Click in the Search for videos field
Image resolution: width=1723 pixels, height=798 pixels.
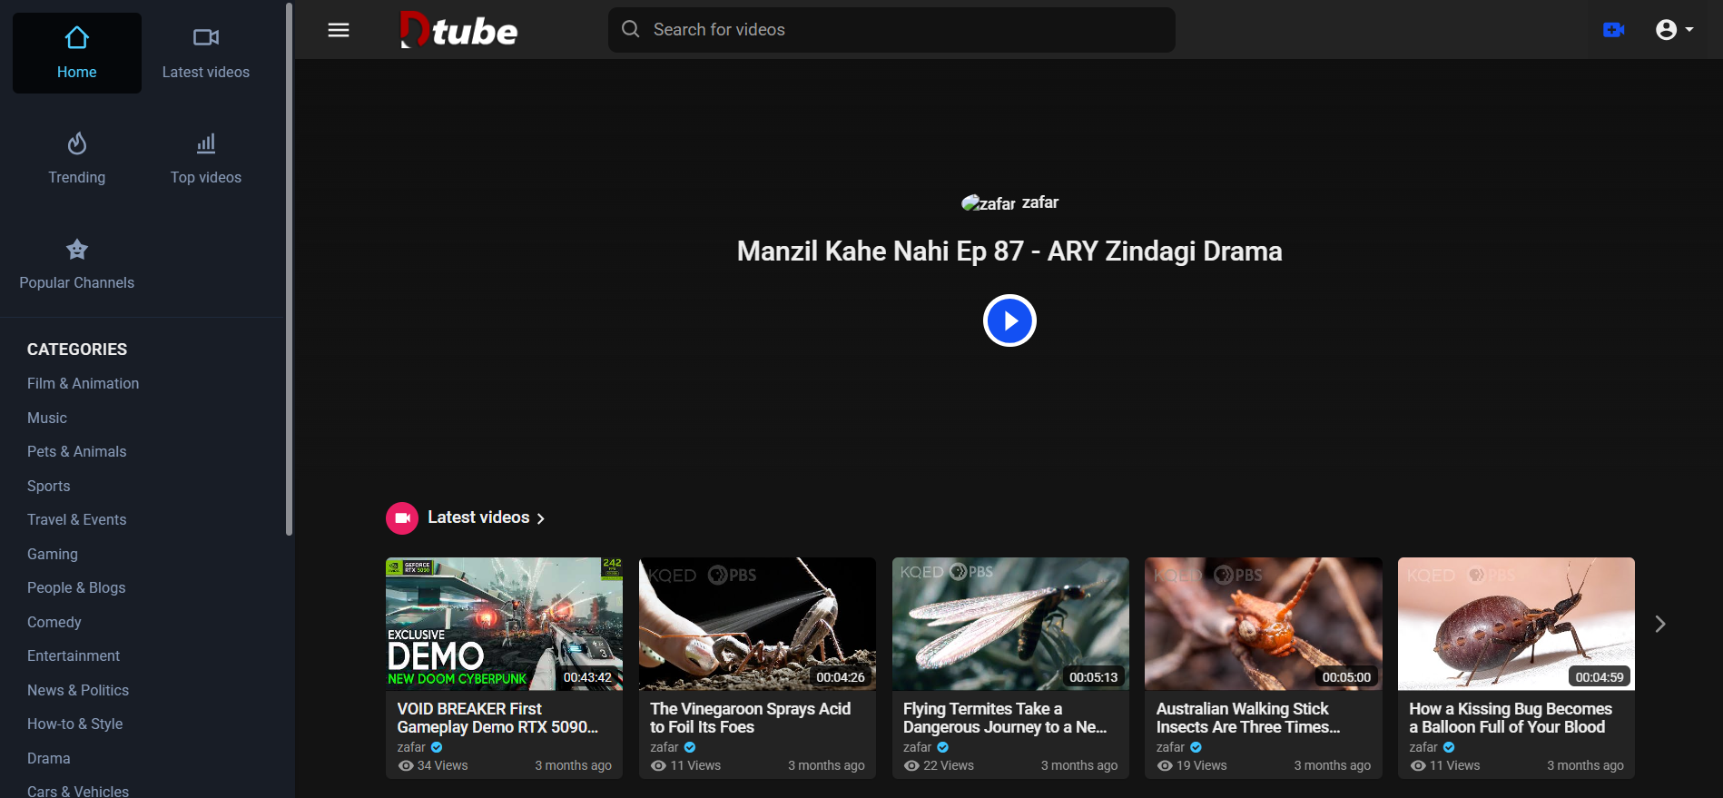(x=891, y=30)
